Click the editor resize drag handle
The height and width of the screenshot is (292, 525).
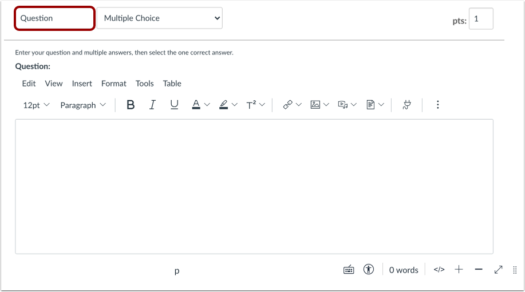click(515, 270)
